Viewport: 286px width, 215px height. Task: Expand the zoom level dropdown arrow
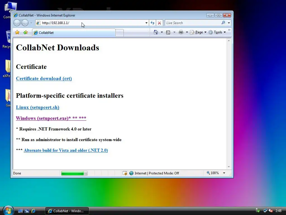pyautogui.click(x=224, y=173)
